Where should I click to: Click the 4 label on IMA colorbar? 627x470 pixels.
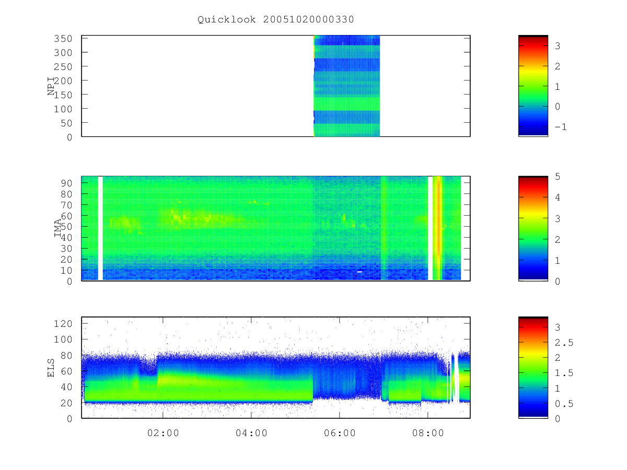click(x=558, y=197)
